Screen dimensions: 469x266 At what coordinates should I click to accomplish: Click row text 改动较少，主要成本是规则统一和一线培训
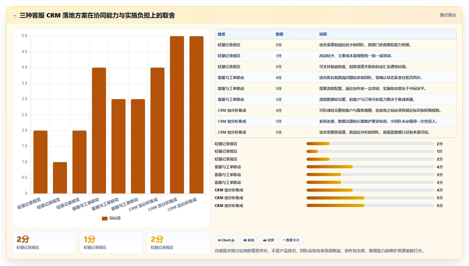tap(356, 56)
